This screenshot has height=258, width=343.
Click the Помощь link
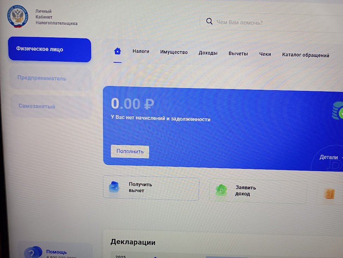56,252
